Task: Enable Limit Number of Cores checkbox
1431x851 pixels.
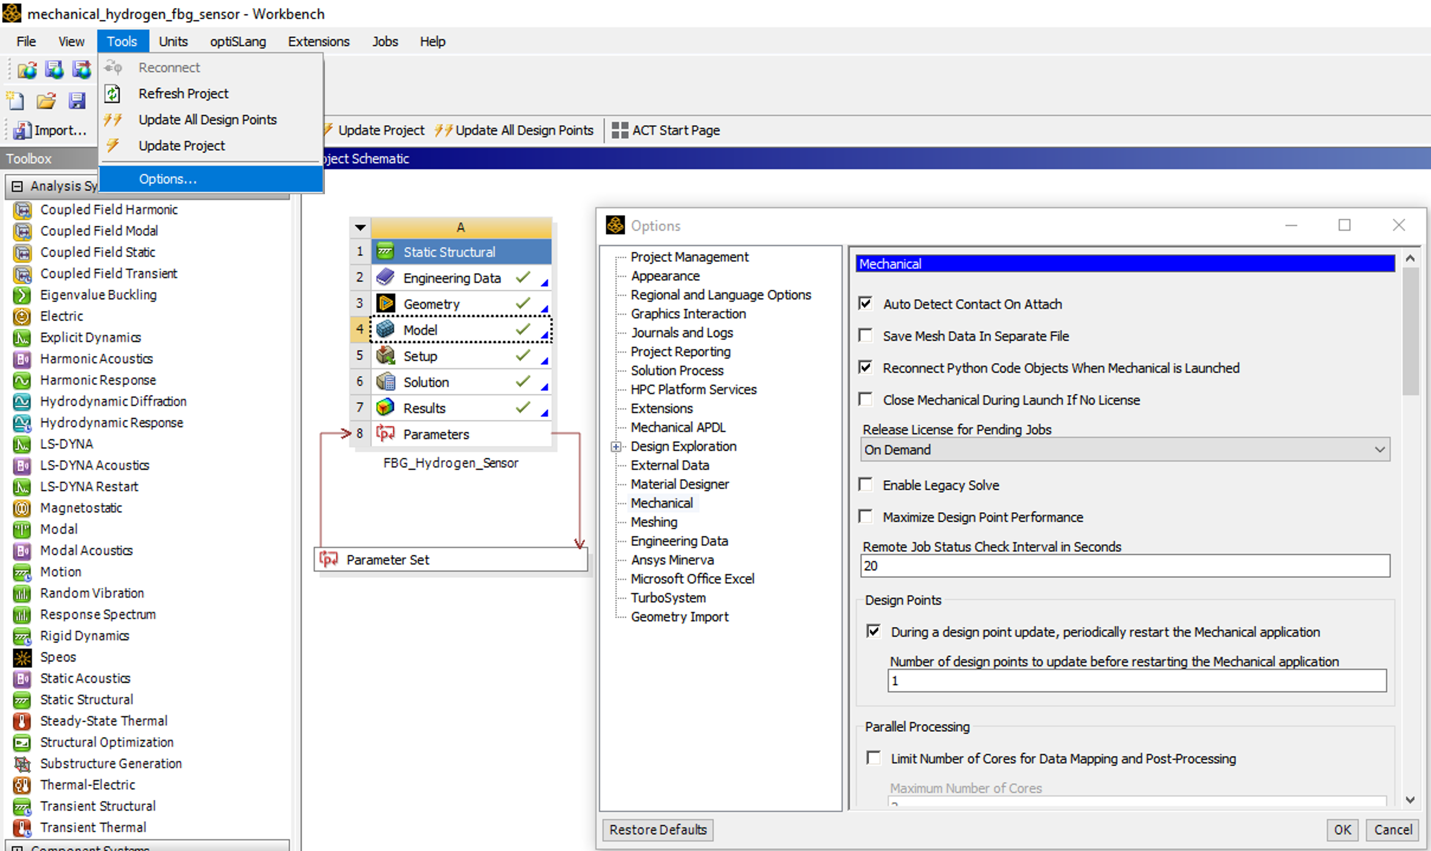Action: (x=873, y=758)
